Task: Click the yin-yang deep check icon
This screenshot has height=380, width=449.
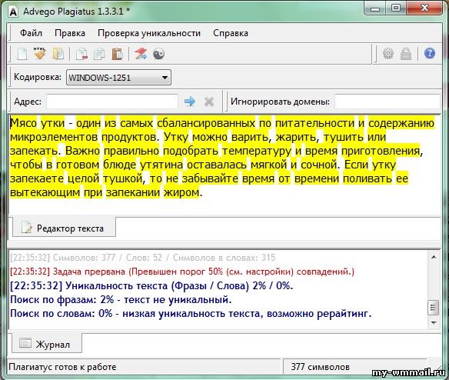Action: (x=158, y=54)
